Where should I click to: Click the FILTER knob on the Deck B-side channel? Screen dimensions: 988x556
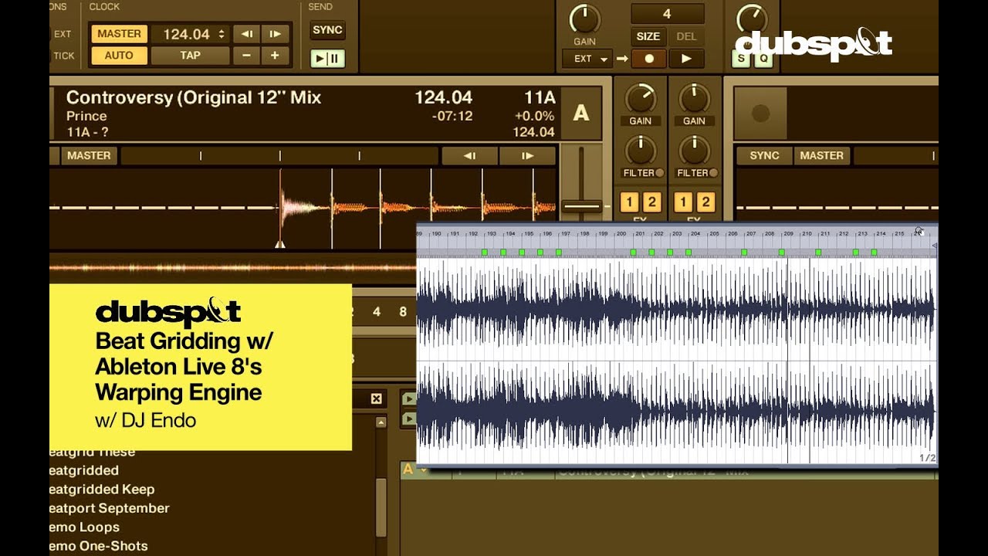(x=694, y=150)
